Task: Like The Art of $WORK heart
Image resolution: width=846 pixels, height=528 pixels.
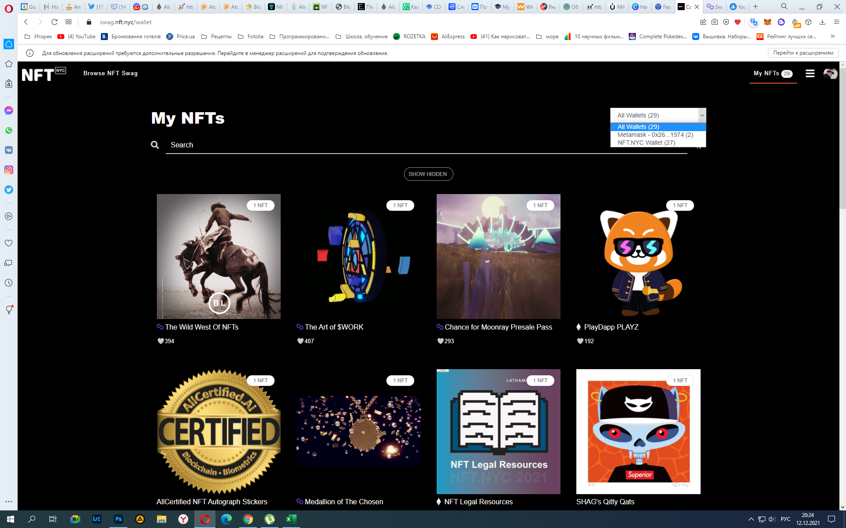Action: (x=301, y=341)
